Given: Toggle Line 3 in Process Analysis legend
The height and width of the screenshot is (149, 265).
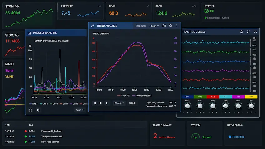Looking at the screenshot, I should click(x=54, y=104).
